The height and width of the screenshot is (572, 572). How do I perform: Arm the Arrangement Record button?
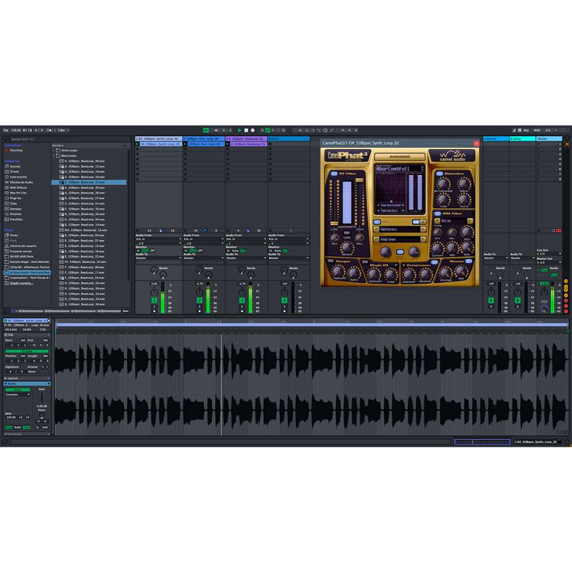coord(252,130)
